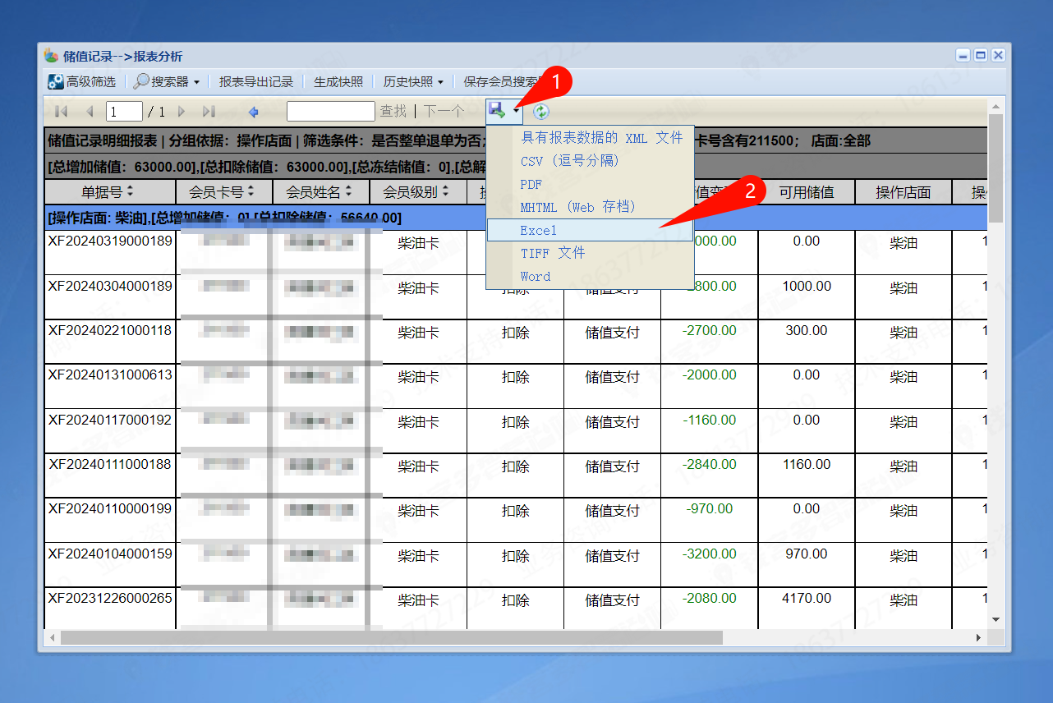Select receipt XF20240221000118

coord(110,331)
